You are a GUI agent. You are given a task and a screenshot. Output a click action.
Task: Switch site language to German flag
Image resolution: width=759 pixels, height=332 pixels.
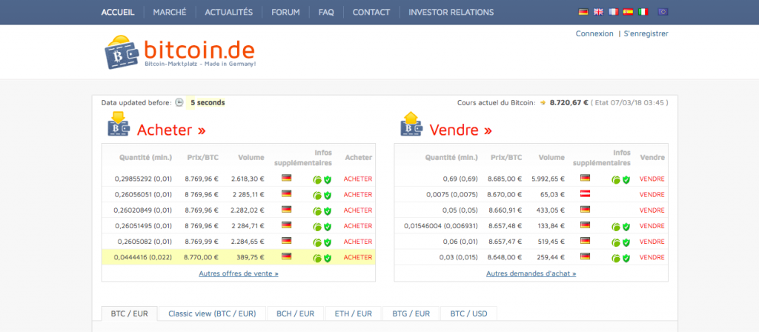point(583,12)
